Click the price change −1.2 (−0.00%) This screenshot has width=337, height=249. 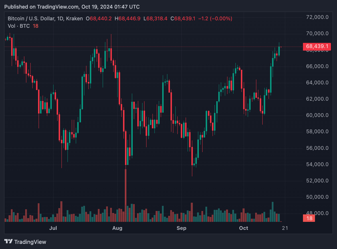(215, 19)
